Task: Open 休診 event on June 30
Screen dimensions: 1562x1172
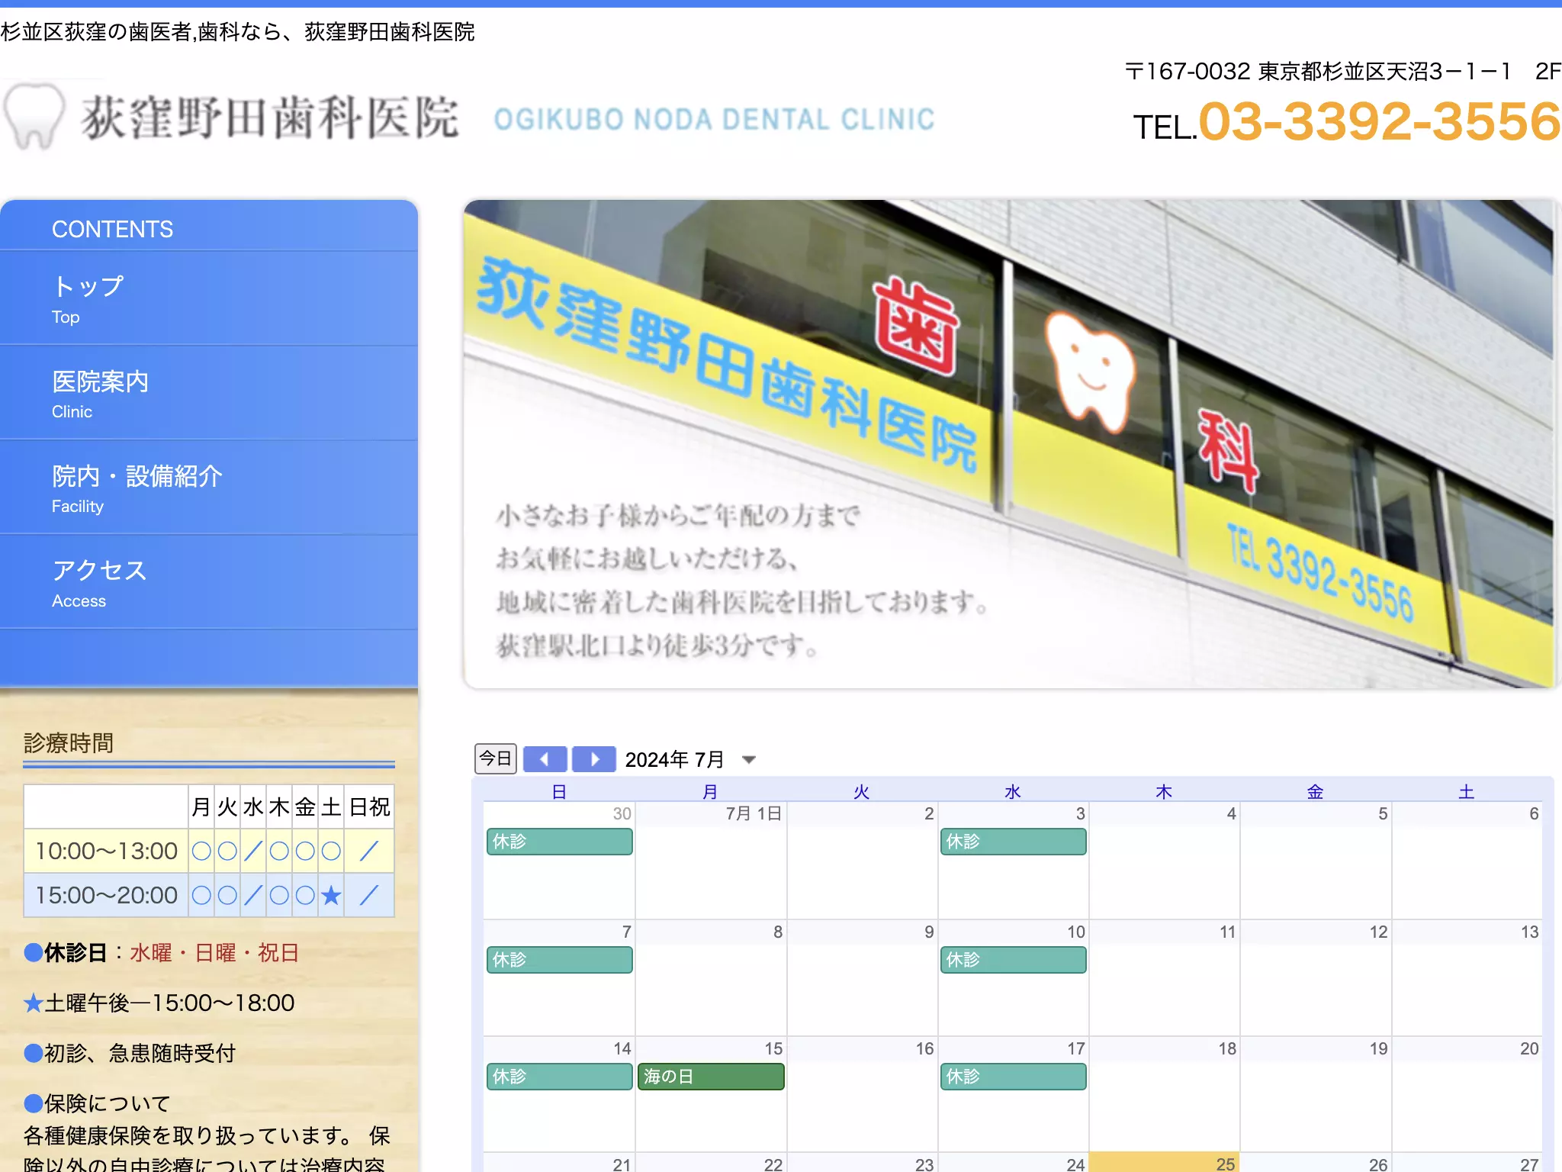Action: tap(559, 842)
